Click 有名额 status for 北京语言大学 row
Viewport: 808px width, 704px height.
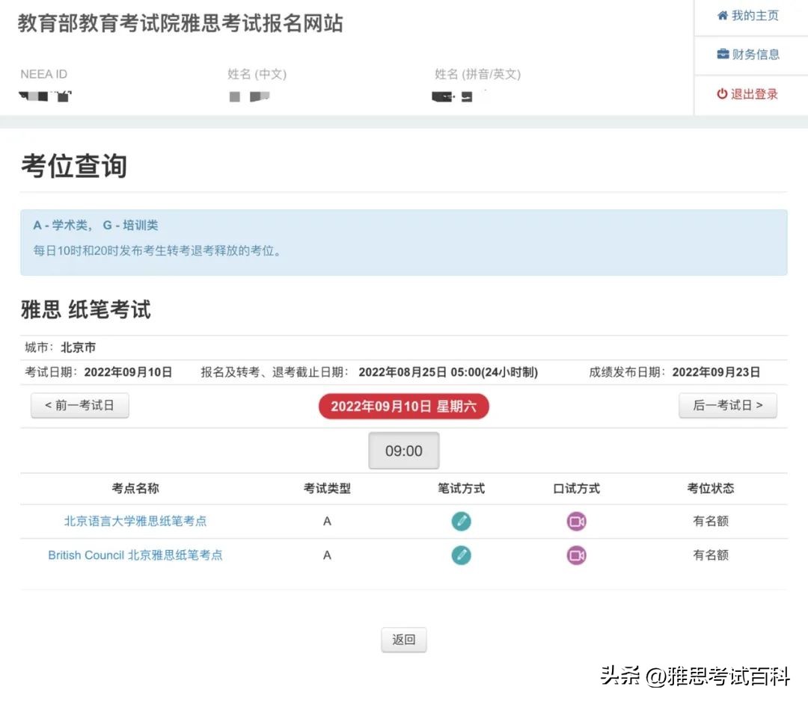tap(711, 521)
